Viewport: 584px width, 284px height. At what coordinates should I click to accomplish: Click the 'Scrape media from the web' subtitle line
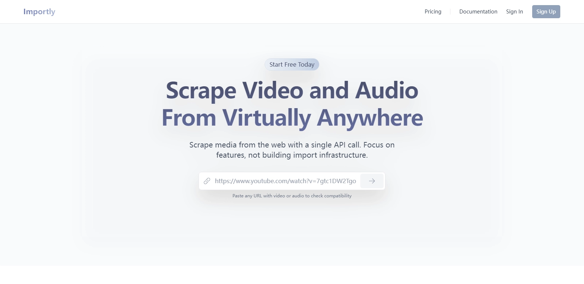point(292,145)
